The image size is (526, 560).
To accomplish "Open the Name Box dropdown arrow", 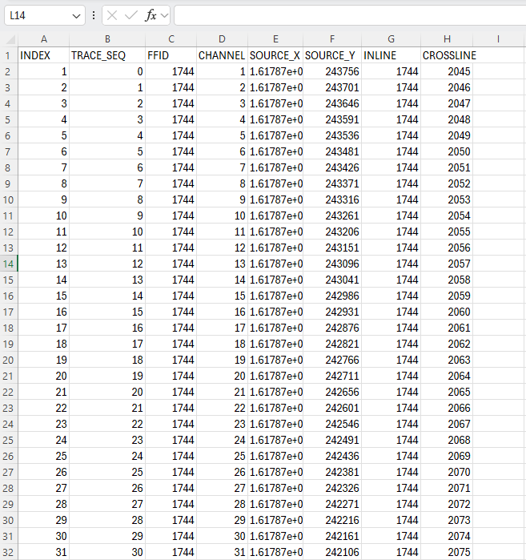I will pos(76,16).
